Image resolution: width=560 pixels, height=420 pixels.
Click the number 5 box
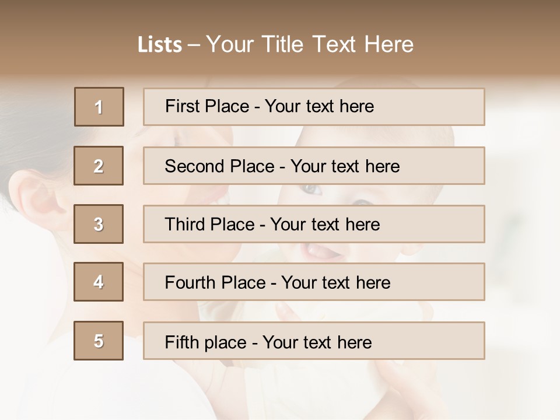[99, 341]
